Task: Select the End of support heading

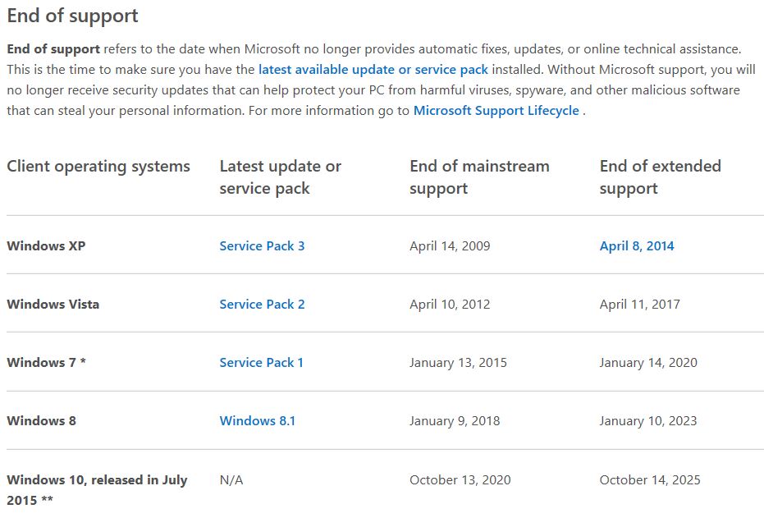Action: (72, 16)
